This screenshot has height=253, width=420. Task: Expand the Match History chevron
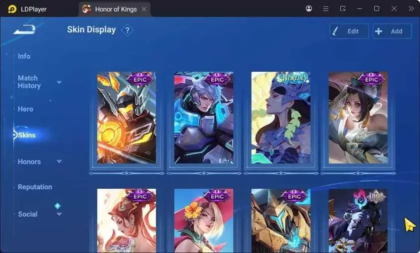coord(59,82)
